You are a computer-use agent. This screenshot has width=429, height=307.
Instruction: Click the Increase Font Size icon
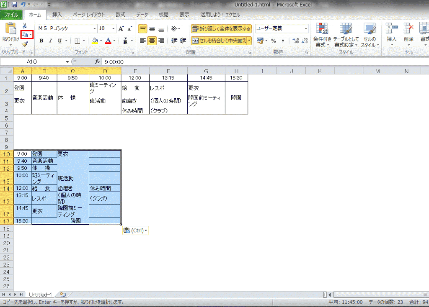[x=121, y=29]
